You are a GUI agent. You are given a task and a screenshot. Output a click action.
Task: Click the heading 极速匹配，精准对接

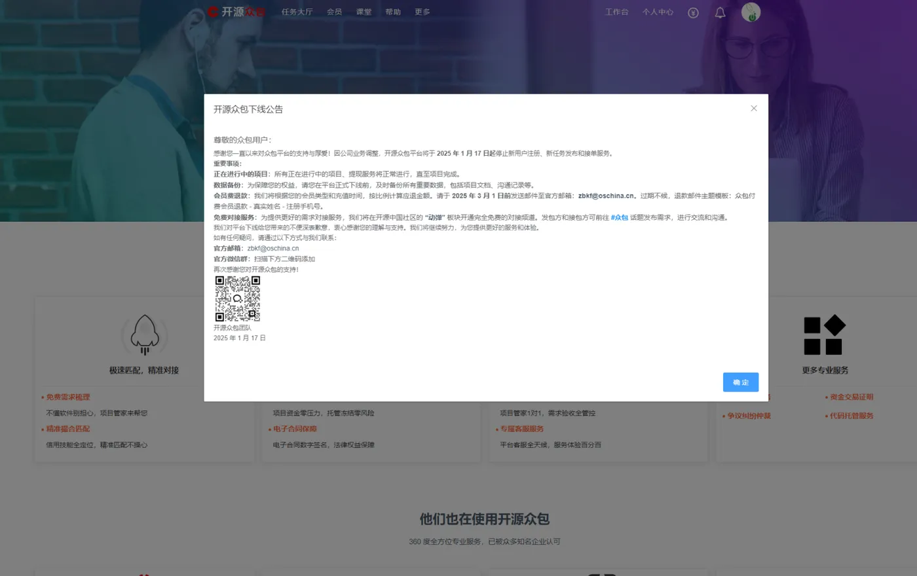tap(144, 370)
